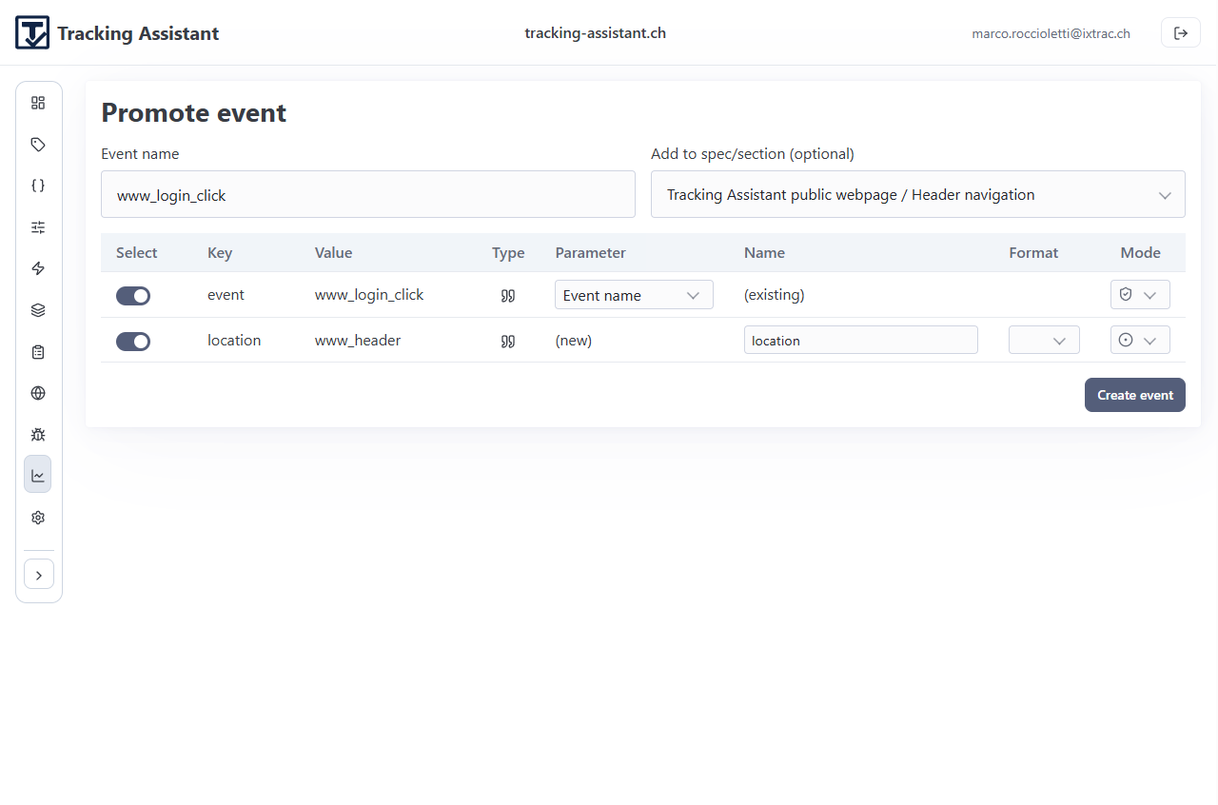This screenshot has width=1218, height=805.
Task: Click the logout button in header
Action: (x=1180, y=33)
